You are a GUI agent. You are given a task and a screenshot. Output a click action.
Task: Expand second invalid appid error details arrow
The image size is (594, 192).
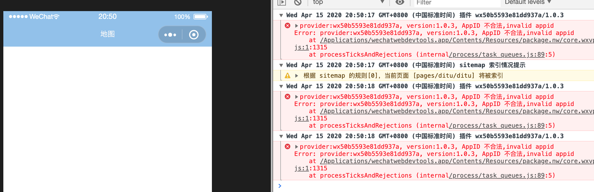[296, 97]
